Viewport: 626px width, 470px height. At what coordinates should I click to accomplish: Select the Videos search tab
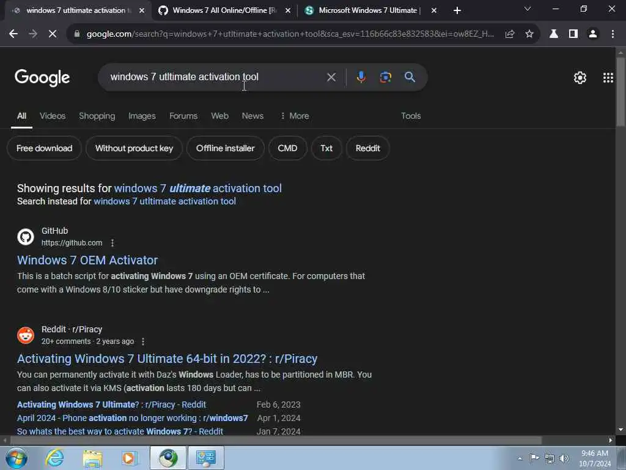tap(53, 116)
